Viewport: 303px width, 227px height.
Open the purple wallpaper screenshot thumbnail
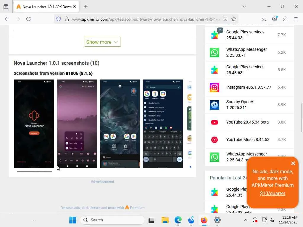pos(77,124)
